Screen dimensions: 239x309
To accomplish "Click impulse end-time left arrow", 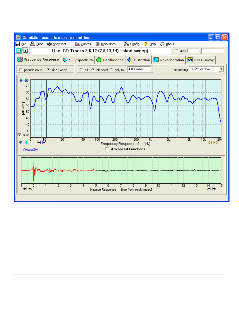I will [208, 189].
